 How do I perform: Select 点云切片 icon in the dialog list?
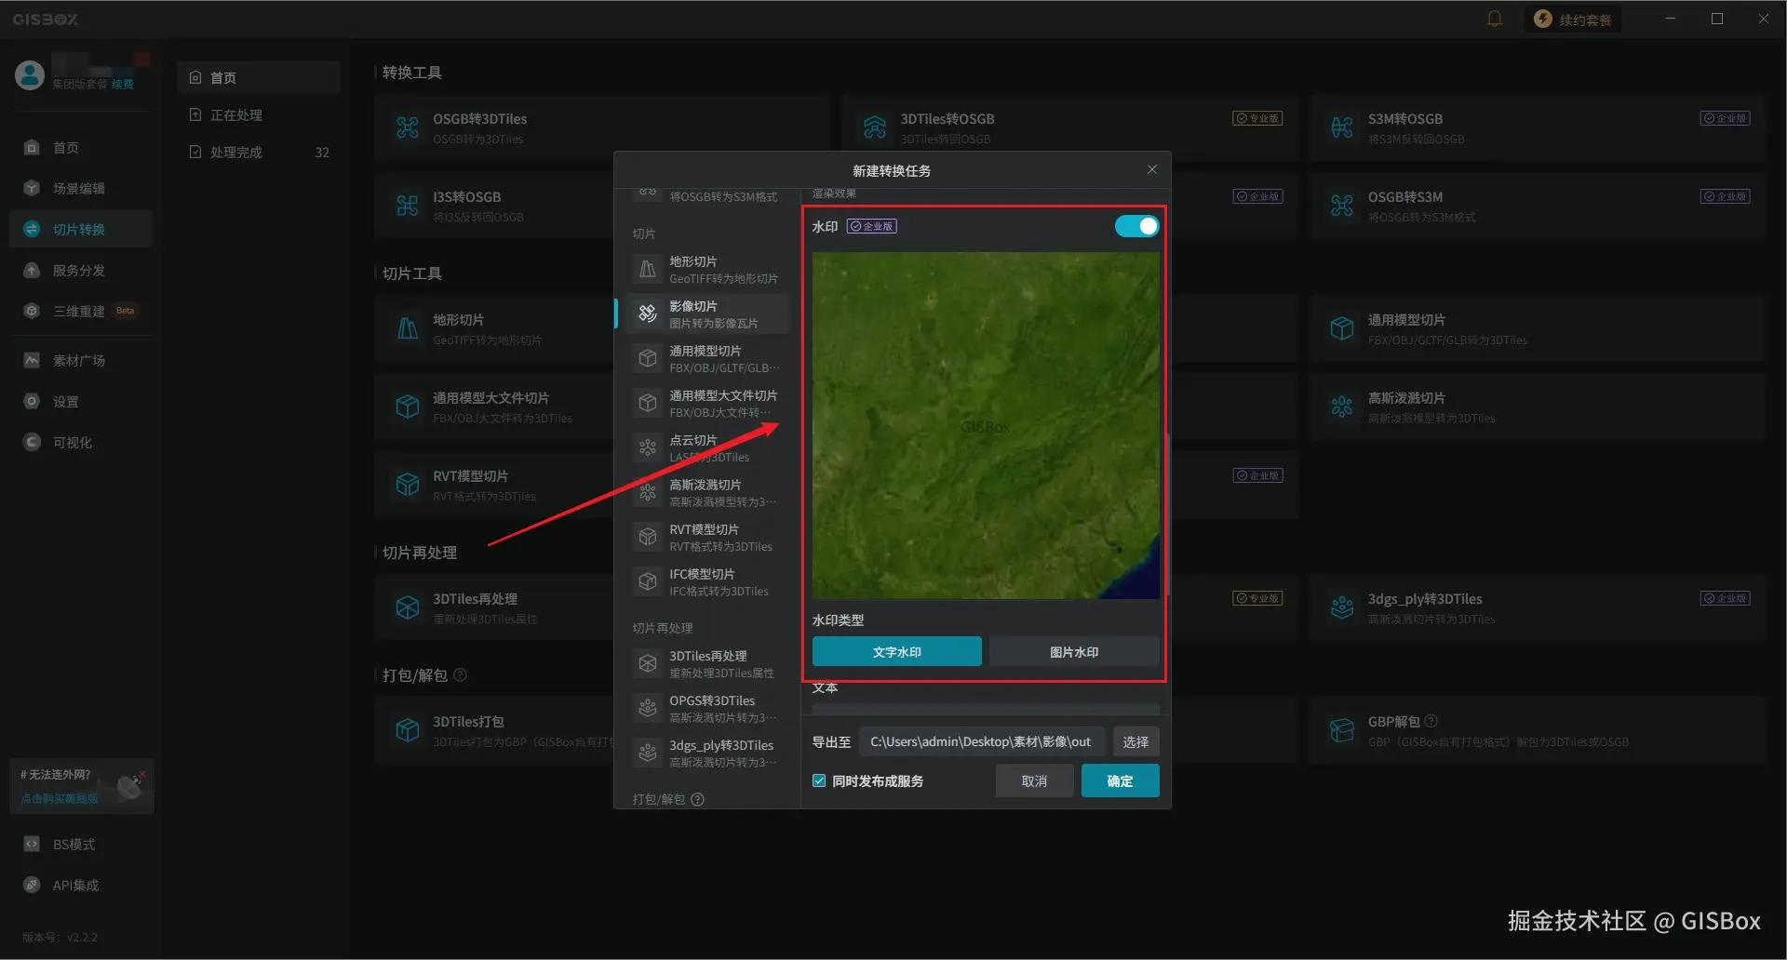tap(648, 448)
